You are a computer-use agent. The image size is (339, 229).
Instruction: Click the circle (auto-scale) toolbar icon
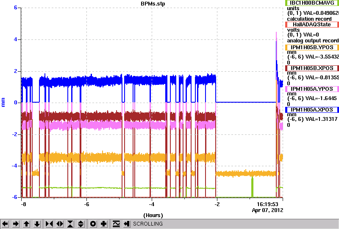93,224
